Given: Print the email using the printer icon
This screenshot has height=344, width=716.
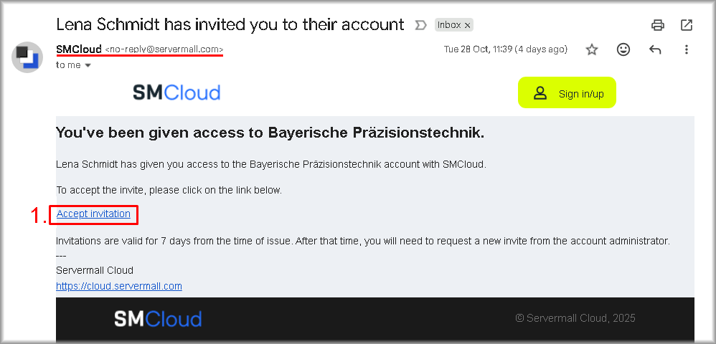Looking at the screenshot, I should tap(657, 25).
